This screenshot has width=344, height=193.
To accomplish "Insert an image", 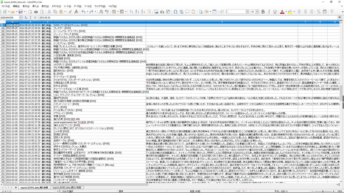I will (156, 12).
